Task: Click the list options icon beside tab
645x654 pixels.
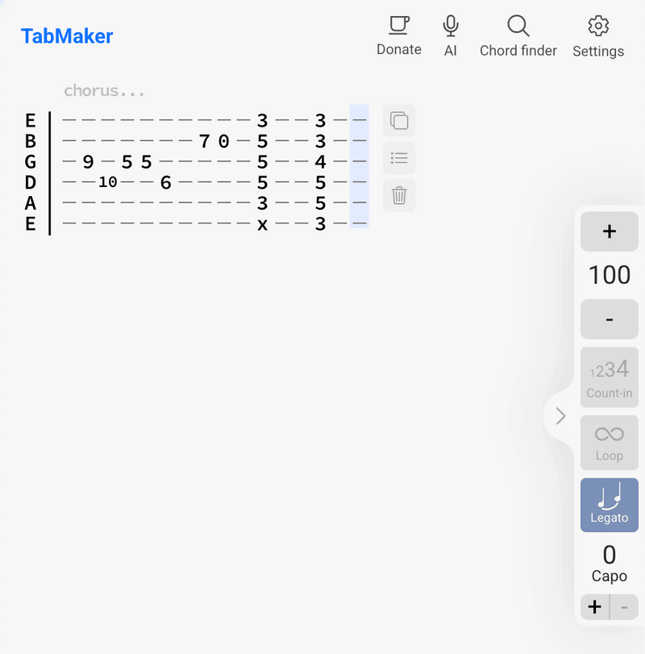Action: pos(399,158)
